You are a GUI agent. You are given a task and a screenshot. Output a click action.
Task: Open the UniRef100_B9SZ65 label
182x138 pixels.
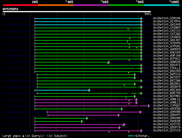click(167, 71)
